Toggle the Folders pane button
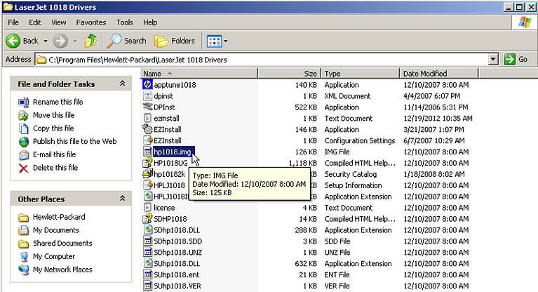This screenshot has height=292, width=538. [175, 41]
